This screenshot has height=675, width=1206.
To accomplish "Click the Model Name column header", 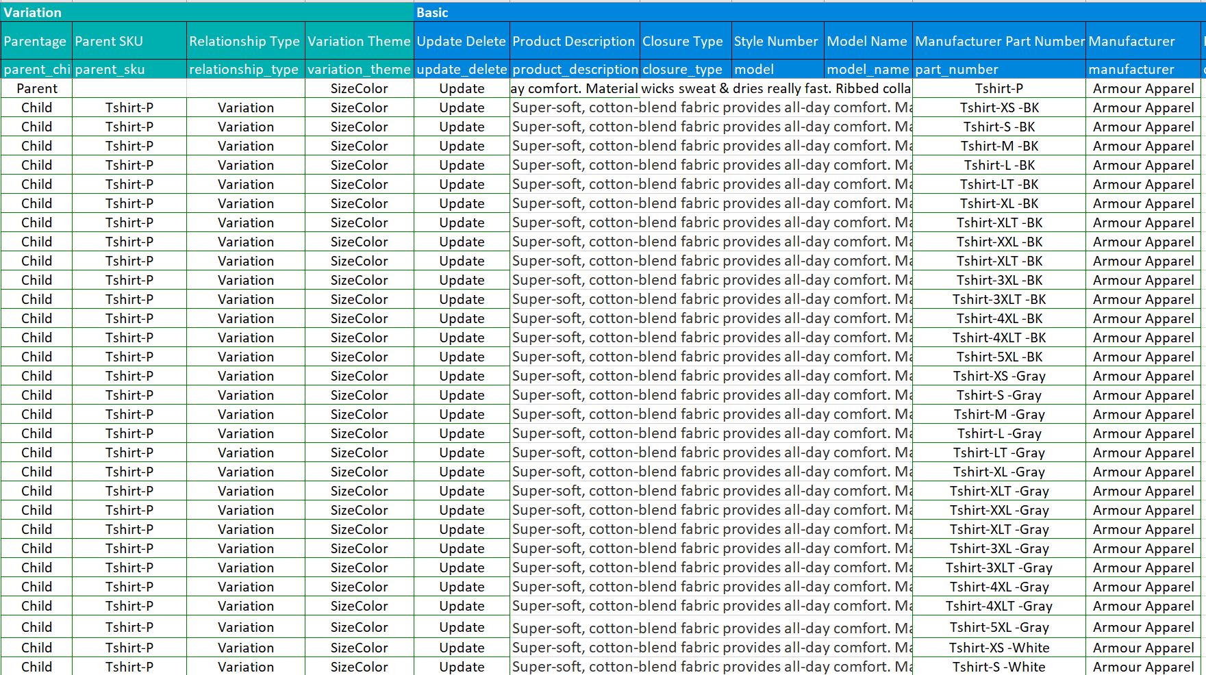I will [868, 41].
